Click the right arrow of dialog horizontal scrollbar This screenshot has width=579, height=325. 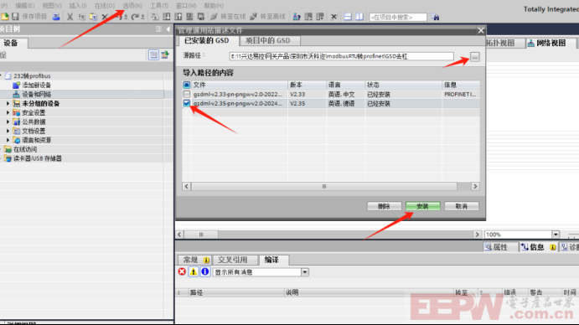(x=475, y=187)
